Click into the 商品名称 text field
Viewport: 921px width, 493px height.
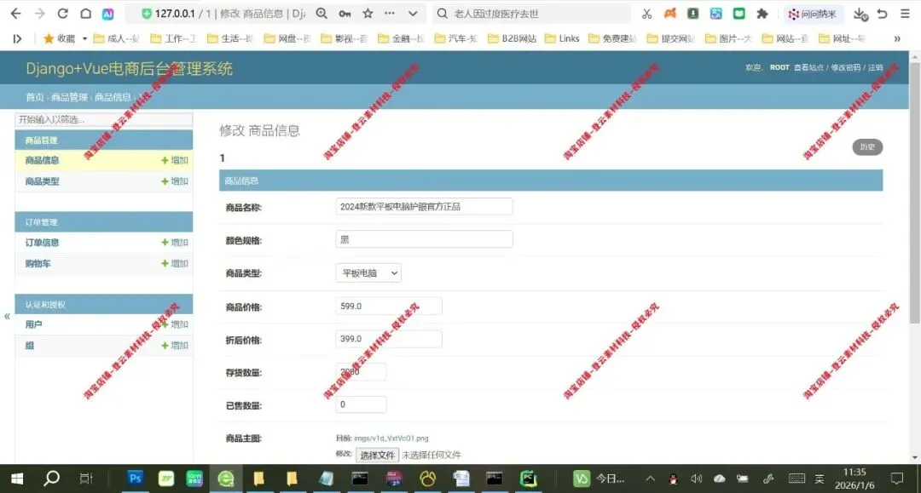point(424,206)
